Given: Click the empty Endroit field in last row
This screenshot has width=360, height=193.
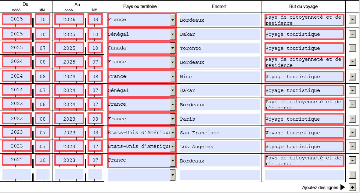Looking at the screenshot, I should [219, 175].
